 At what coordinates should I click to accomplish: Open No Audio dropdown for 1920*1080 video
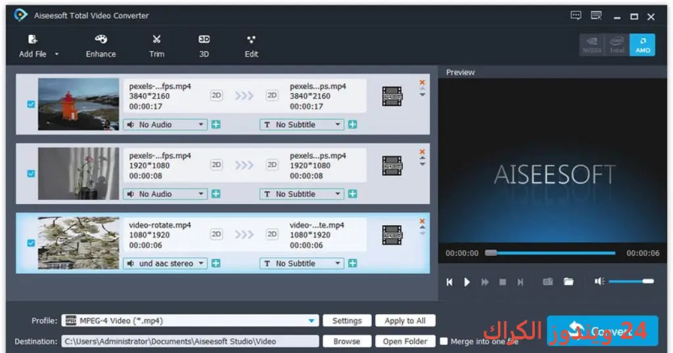tap(165, 194)
